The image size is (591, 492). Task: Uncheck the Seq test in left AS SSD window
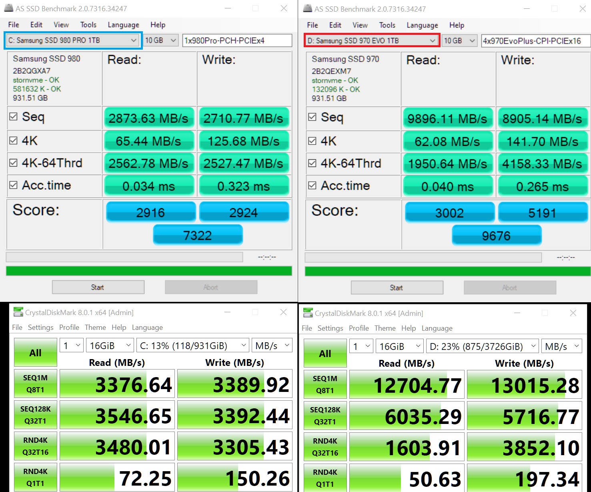tap(14, 117)
